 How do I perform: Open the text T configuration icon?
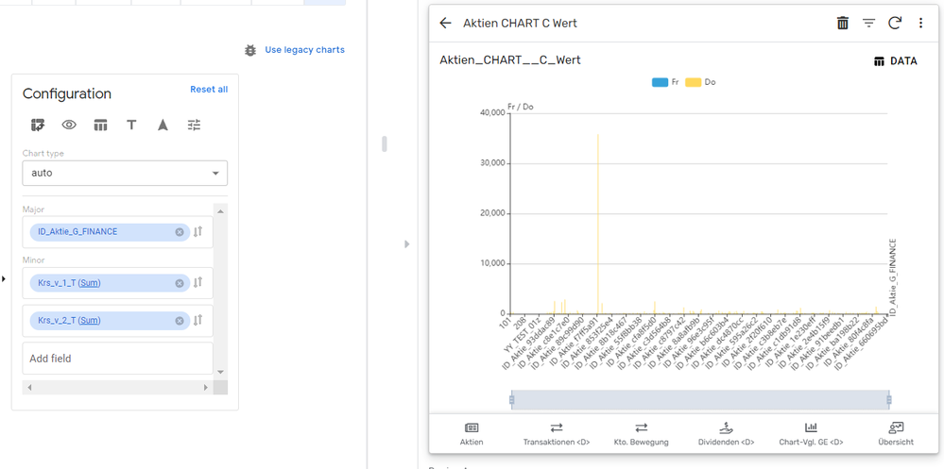tap(131, 126)
